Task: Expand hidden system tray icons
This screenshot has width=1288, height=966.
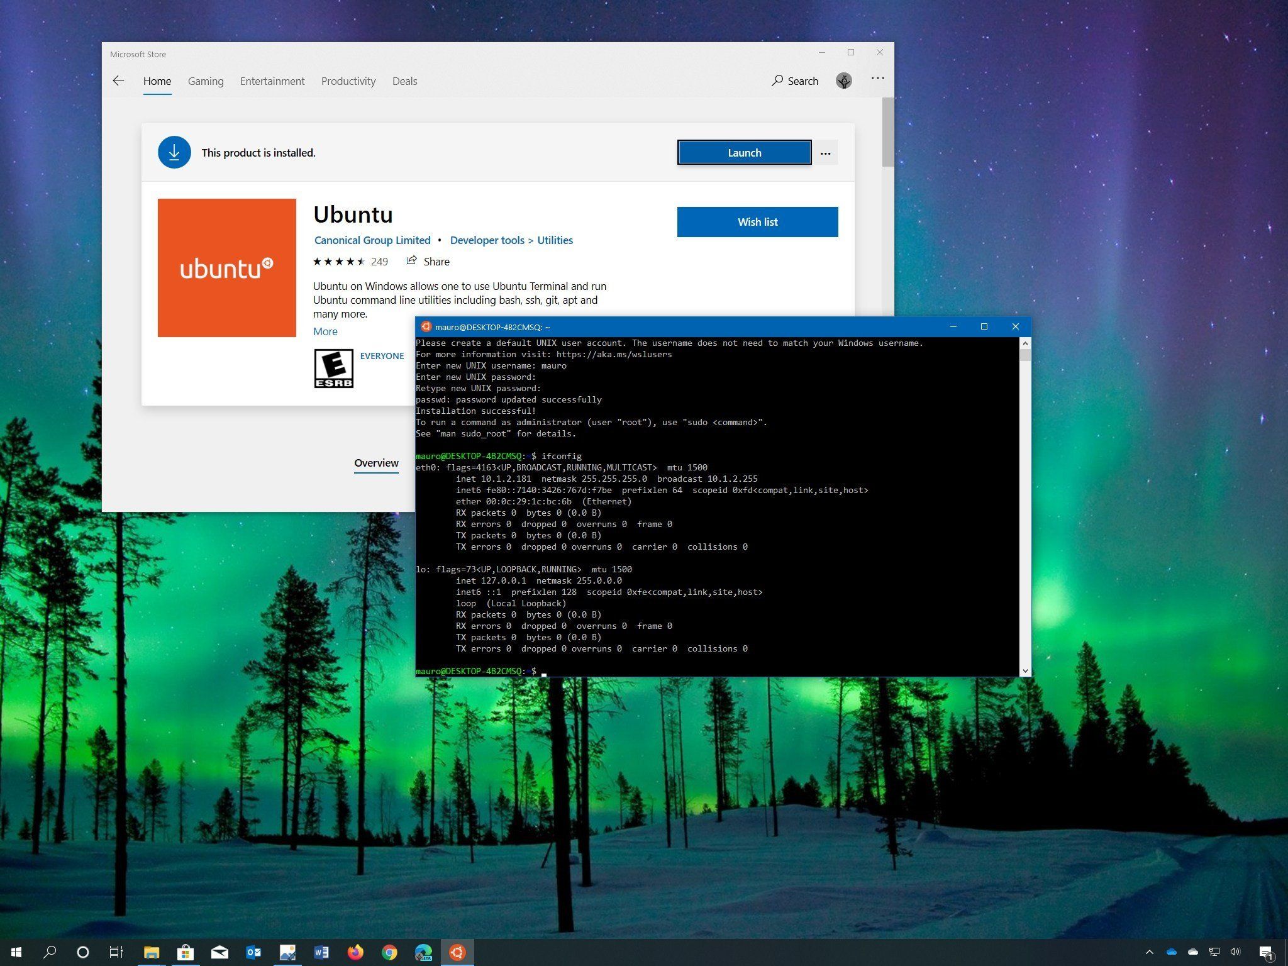Action: click(x=1151, y=952)
